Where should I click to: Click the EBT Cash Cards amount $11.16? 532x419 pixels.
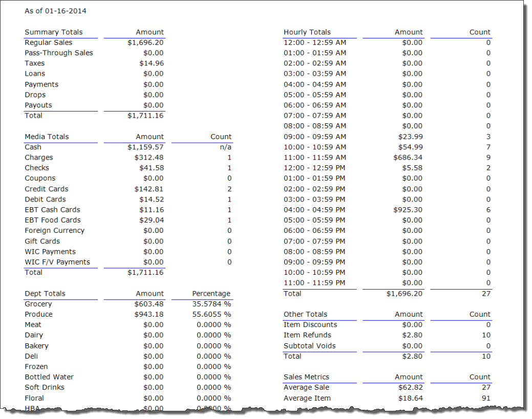[152, 210]
